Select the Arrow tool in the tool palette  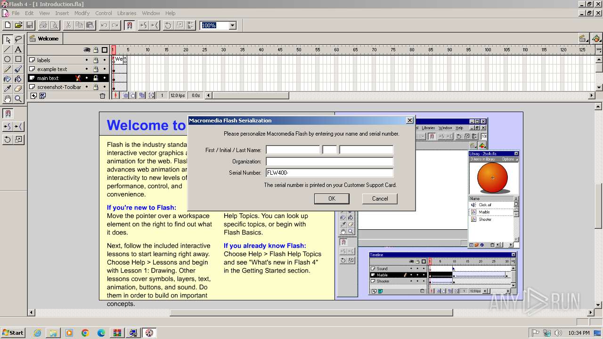tap(8, 40)
